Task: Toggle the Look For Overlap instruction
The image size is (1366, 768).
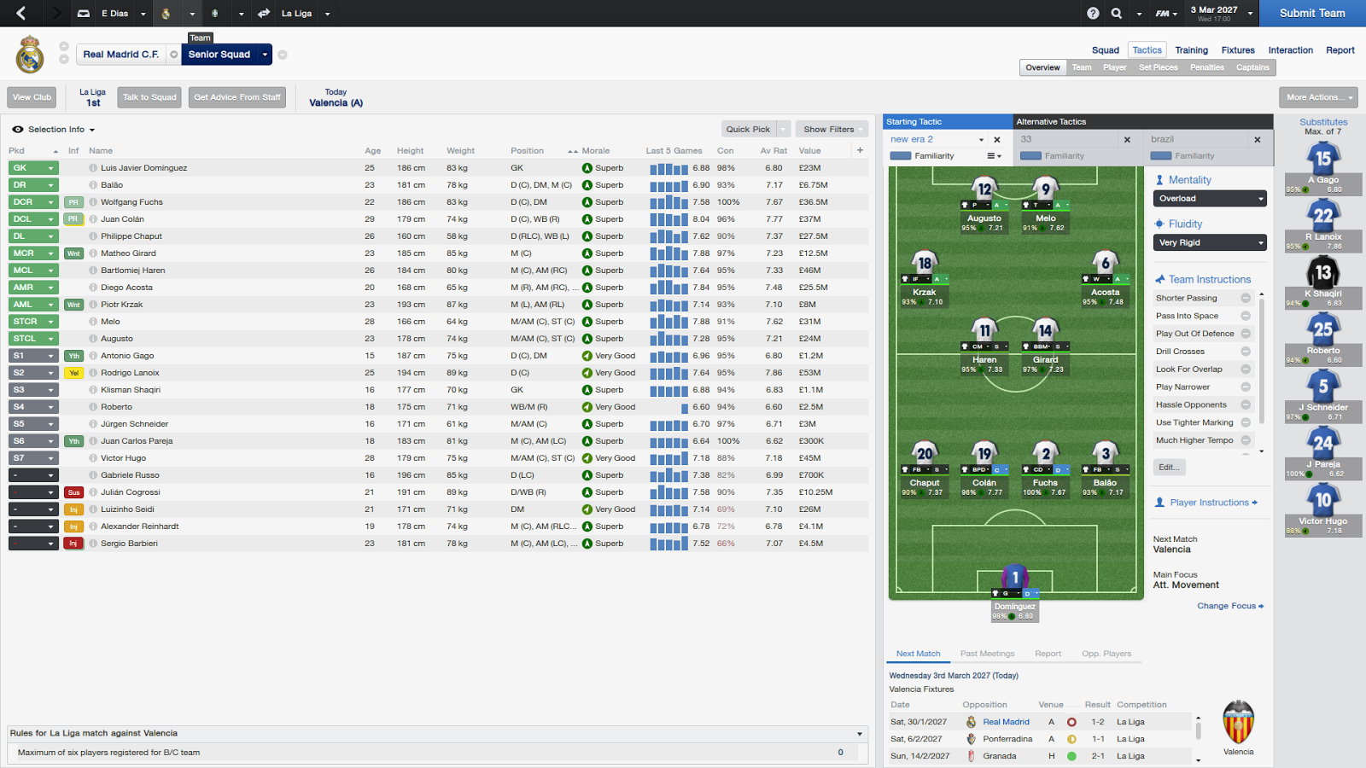Action: 1246,369
